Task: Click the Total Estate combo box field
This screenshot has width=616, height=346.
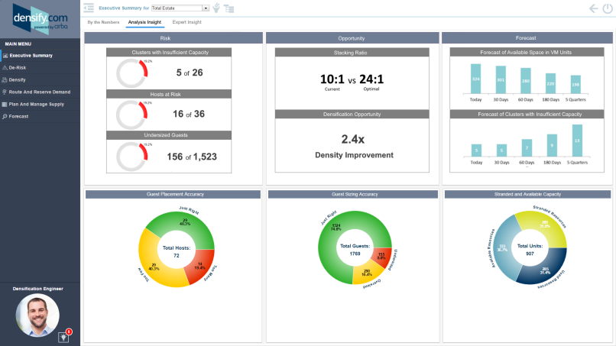Action: point(180,8)
